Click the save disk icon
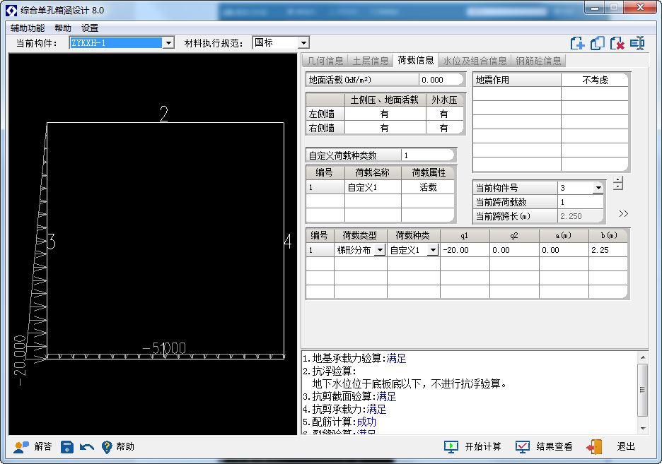 (x=67, y=447)
